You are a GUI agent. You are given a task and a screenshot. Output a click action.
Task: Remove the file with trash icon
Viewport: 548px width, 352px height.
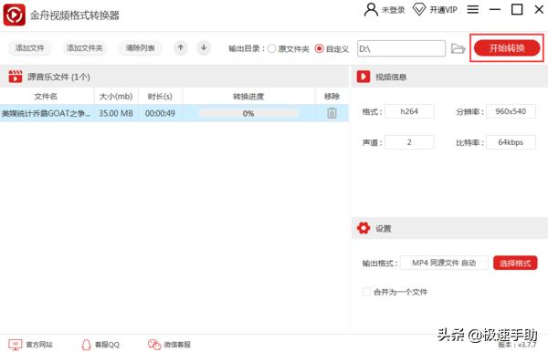[332, 113]
